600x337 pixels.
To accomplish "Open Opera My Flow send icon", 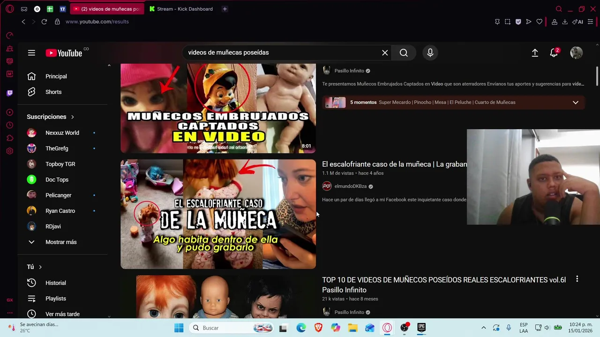I will pyautogui.click(x=529, y=22).
